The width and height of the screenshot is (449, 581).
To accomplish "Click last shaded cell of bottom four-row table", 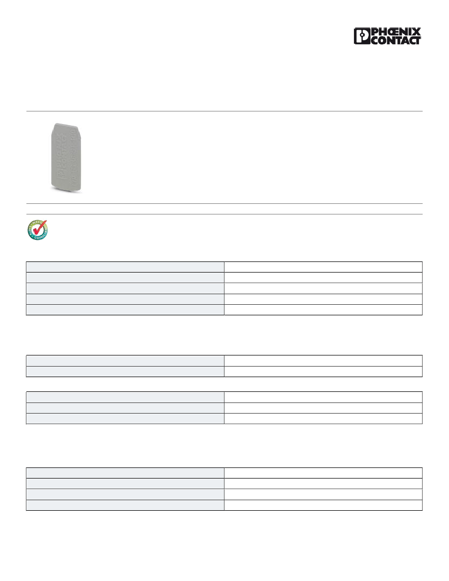I will click(125, 505).
